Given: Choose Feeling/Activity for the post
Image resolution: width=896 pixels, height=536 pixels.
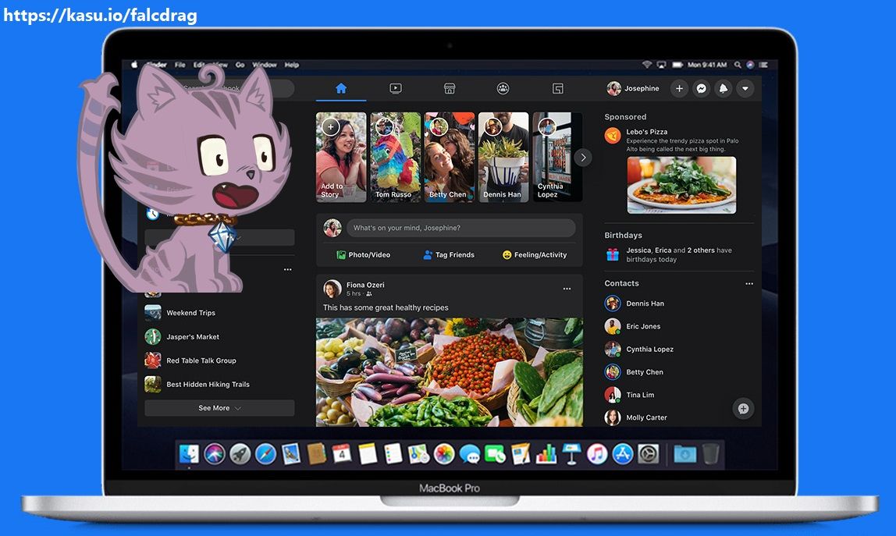Looking at the screenshot, I should coord(535,255).
